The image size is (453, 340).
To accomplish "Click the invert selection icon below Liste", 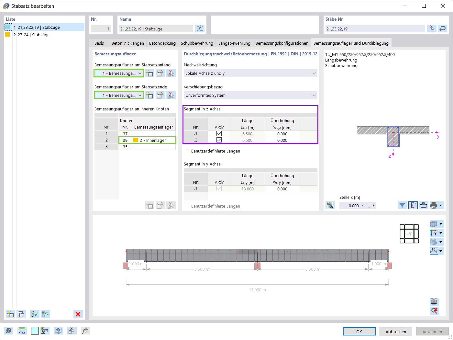I will point(46,314).
